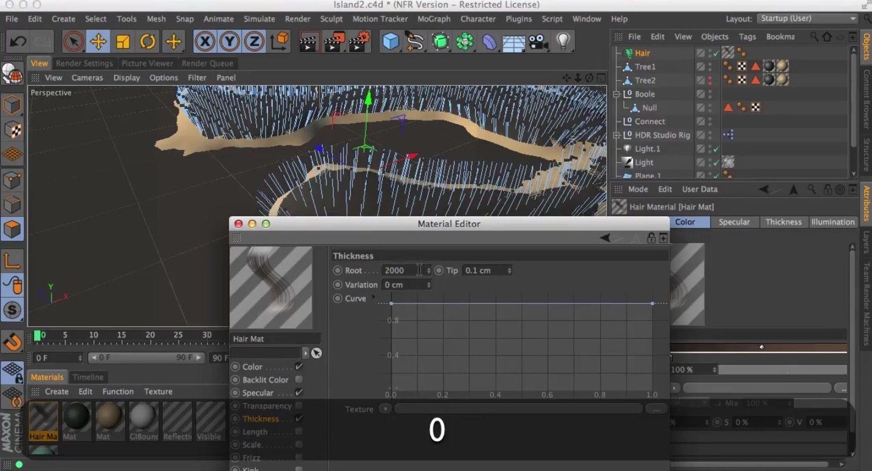Viewport: 872px width, 471px height.
Task: Click the Snap magnet icon in left palette
Action: pyautogui.click(x=12, y=342)
